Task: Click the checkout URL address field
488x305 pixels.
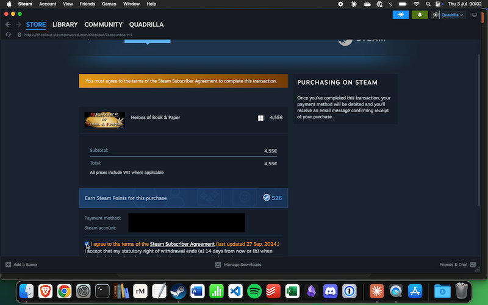Action: click(78, 35)
